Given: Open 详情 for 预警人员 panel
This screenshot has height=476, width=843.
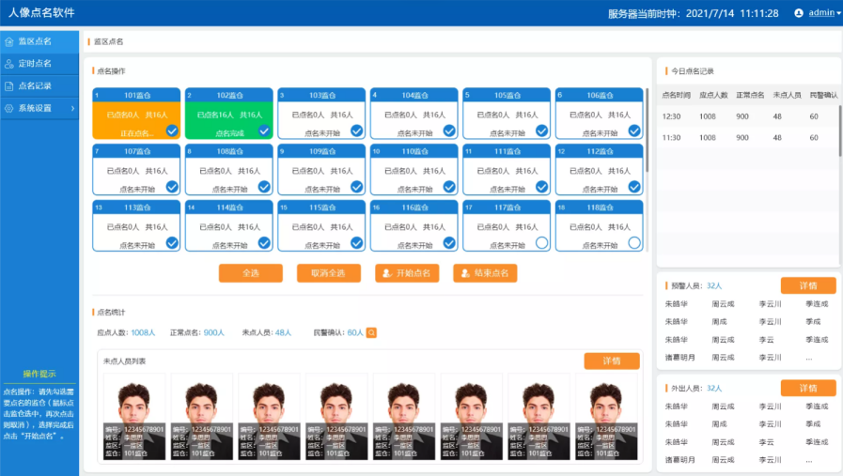Looking at the screenshot, I should coord(807,285).
